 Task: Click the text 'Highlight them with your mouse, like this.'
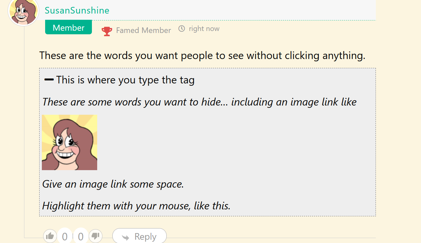click(136, 206)
